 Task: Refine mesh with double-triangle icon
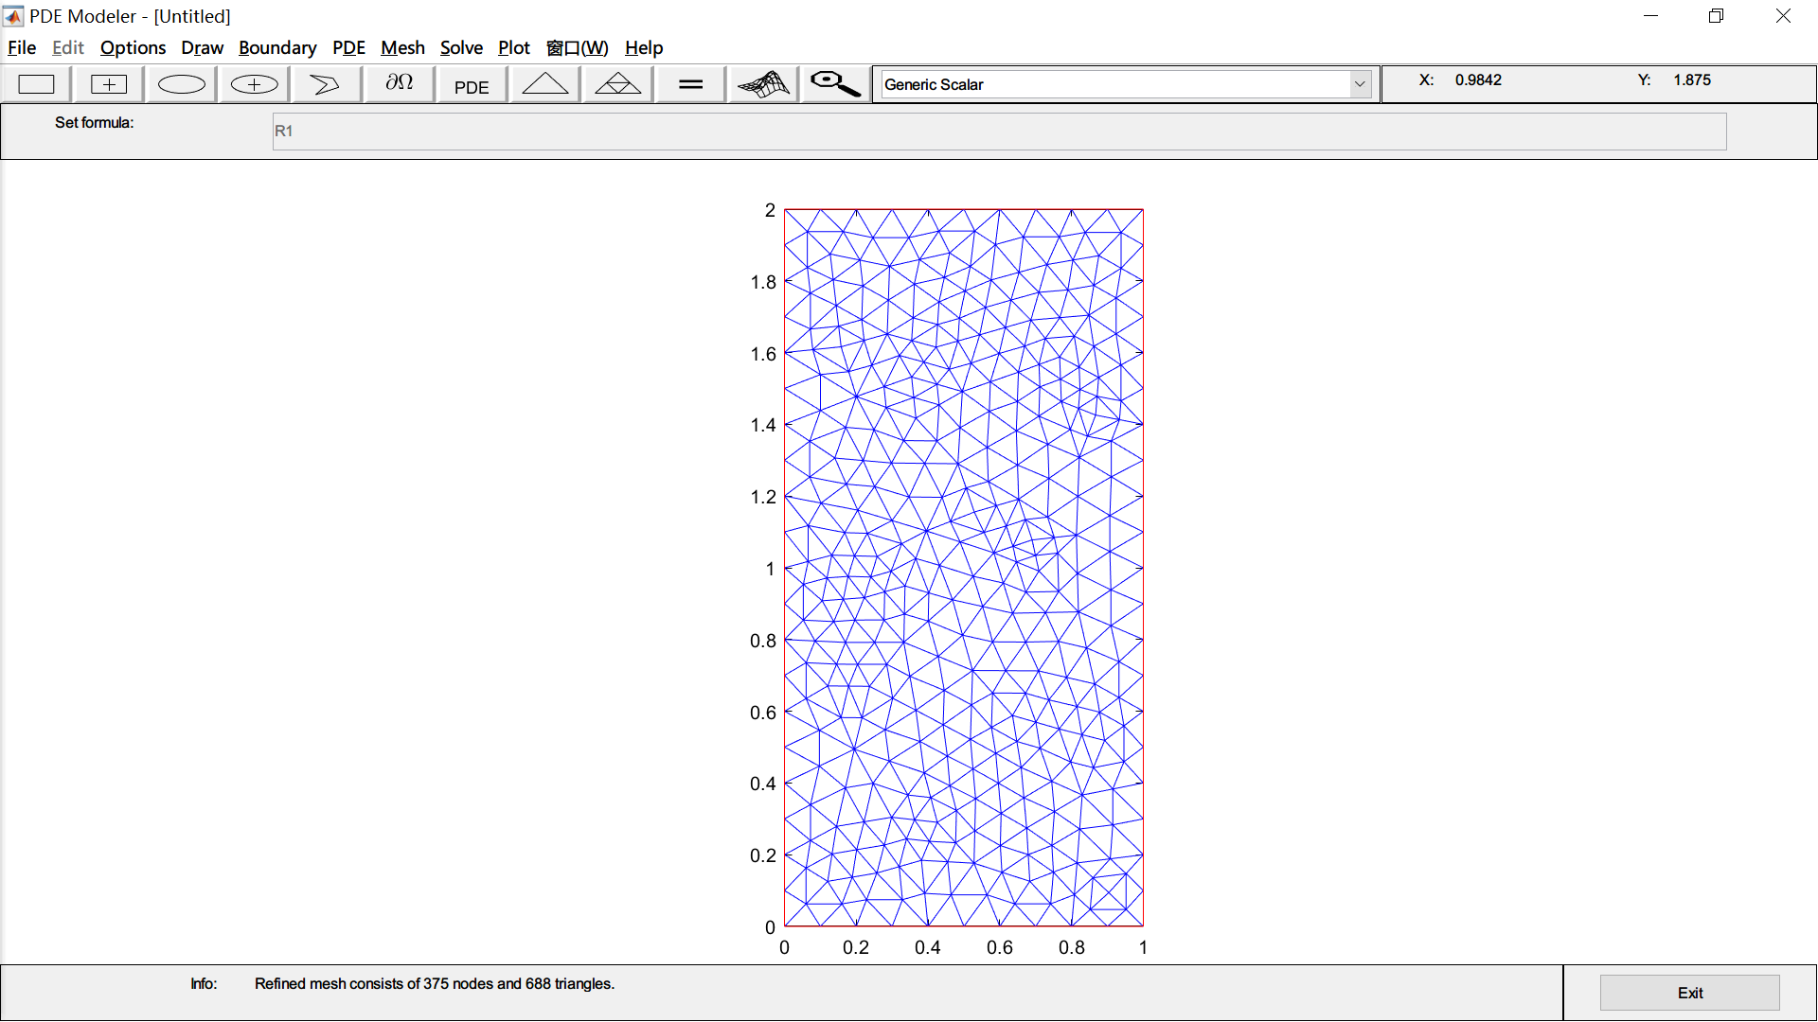coord(616,83)
